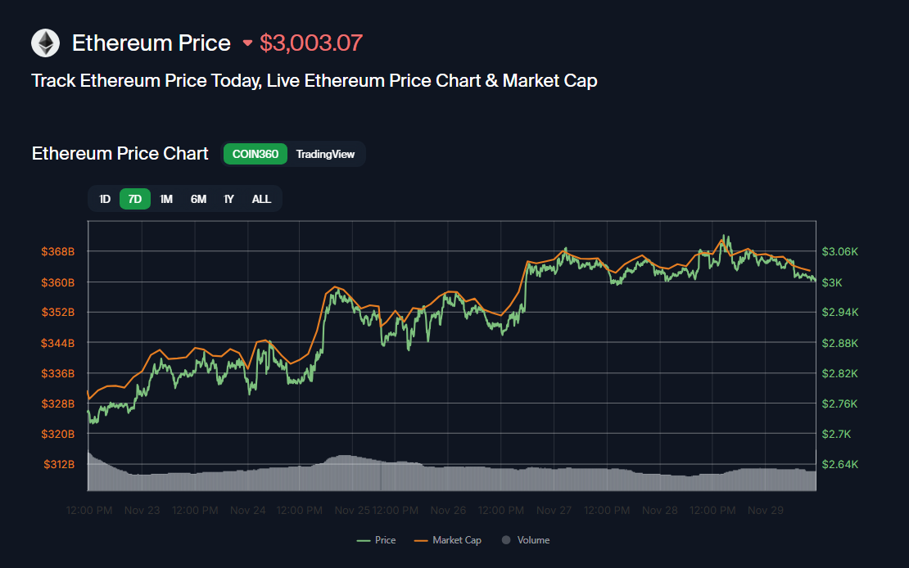Toggle the Price series visibility
The image size is (909, 568).
(382, 540)
